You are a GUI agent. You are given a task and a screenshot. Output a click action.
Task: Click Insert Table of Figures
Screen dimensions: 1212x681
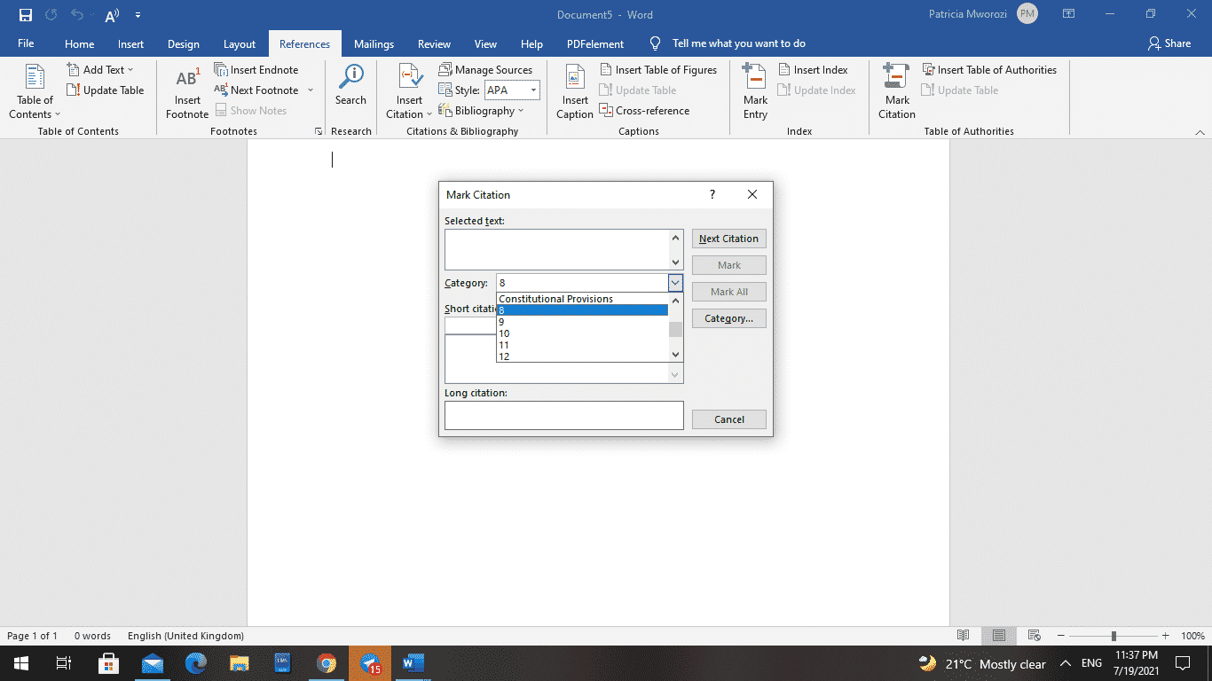click(659, 69)
